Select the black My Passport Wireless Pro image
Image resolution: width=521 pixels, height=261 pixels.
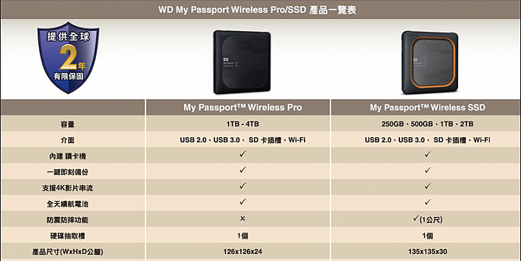(x=242, y=62)
